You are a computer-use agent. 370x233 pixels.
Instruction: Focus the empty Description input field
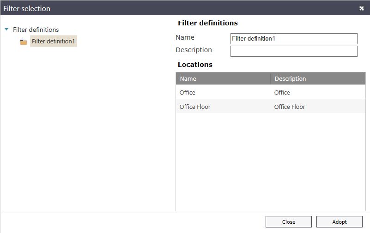pyautogui.click(x=294, y=51)
